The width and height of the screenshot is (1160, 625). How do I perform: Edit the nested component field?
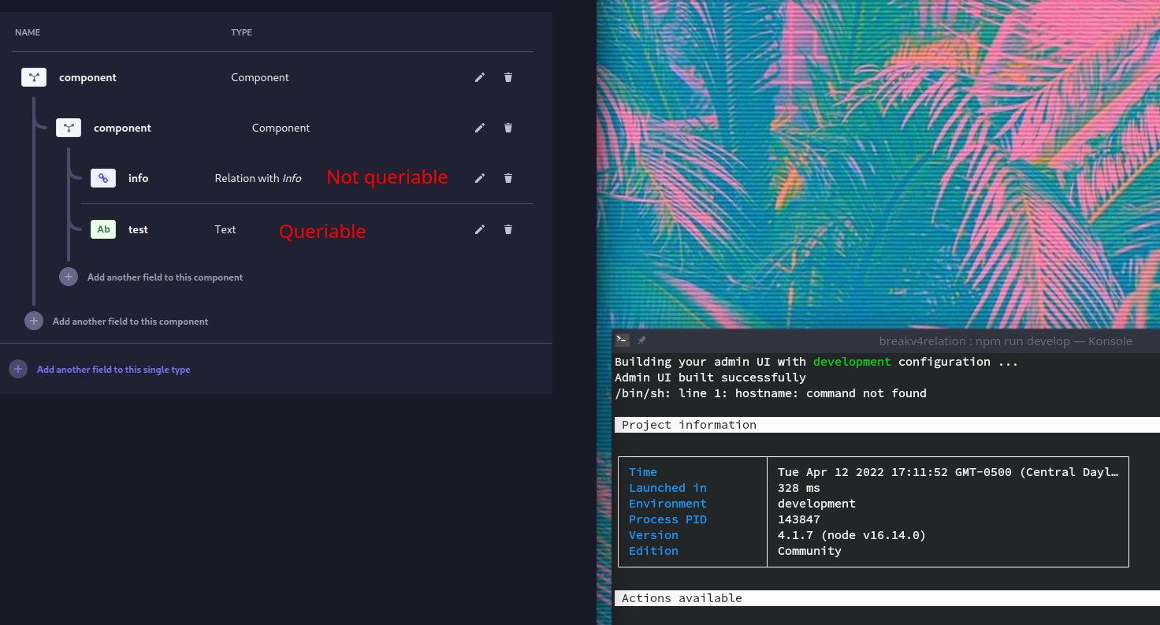[480, 128]
